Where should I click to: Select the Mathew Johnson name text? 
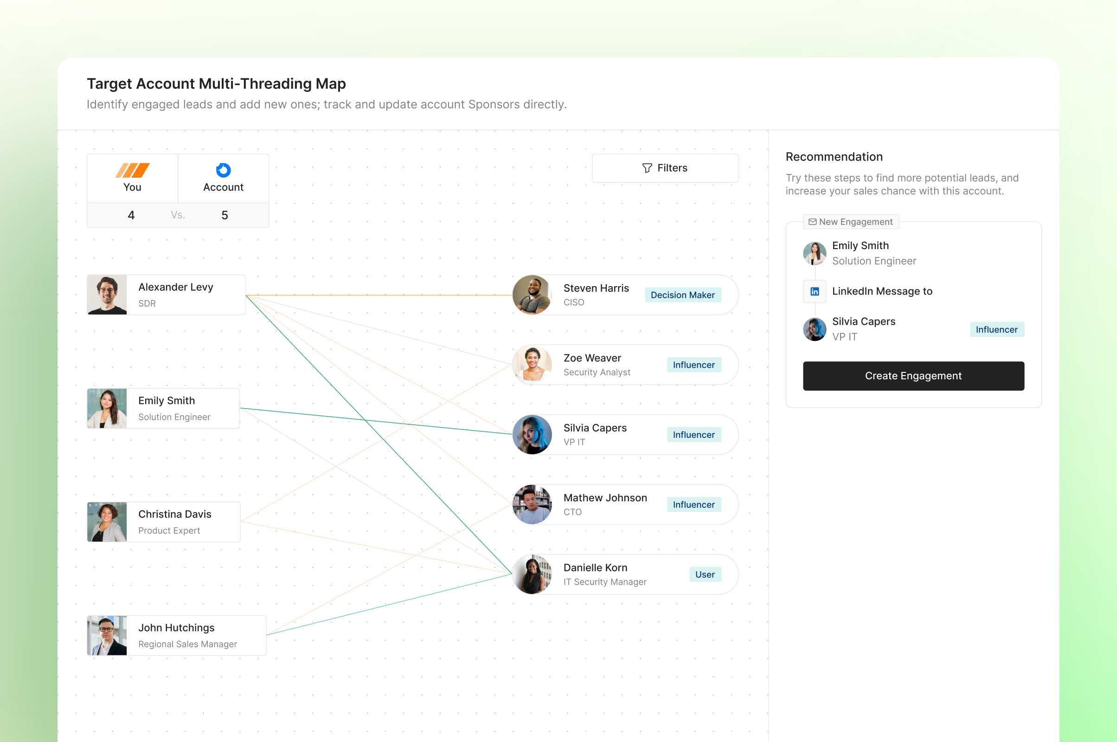point(605,498)
